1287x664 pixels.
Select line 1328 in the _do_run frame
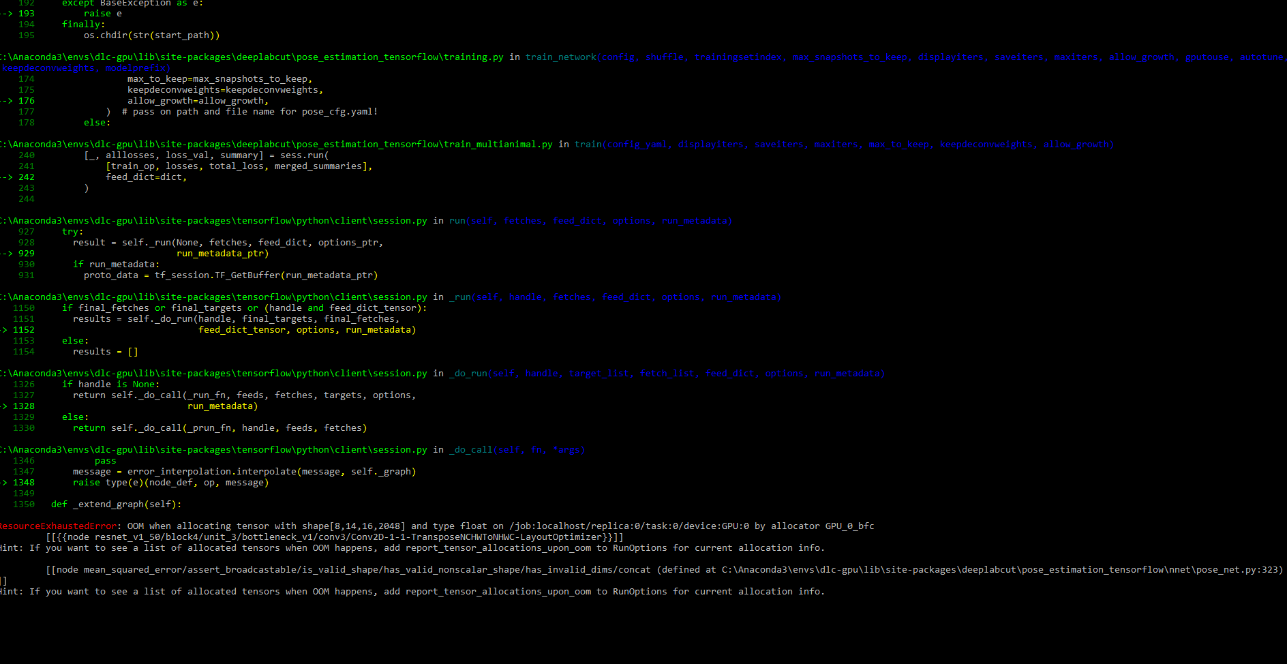(22, 406)
